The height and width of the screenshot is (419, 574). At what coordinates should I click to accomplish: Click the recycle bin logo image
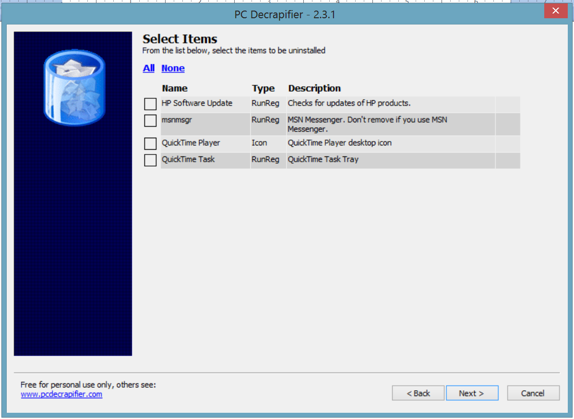(x=74, y=88)
